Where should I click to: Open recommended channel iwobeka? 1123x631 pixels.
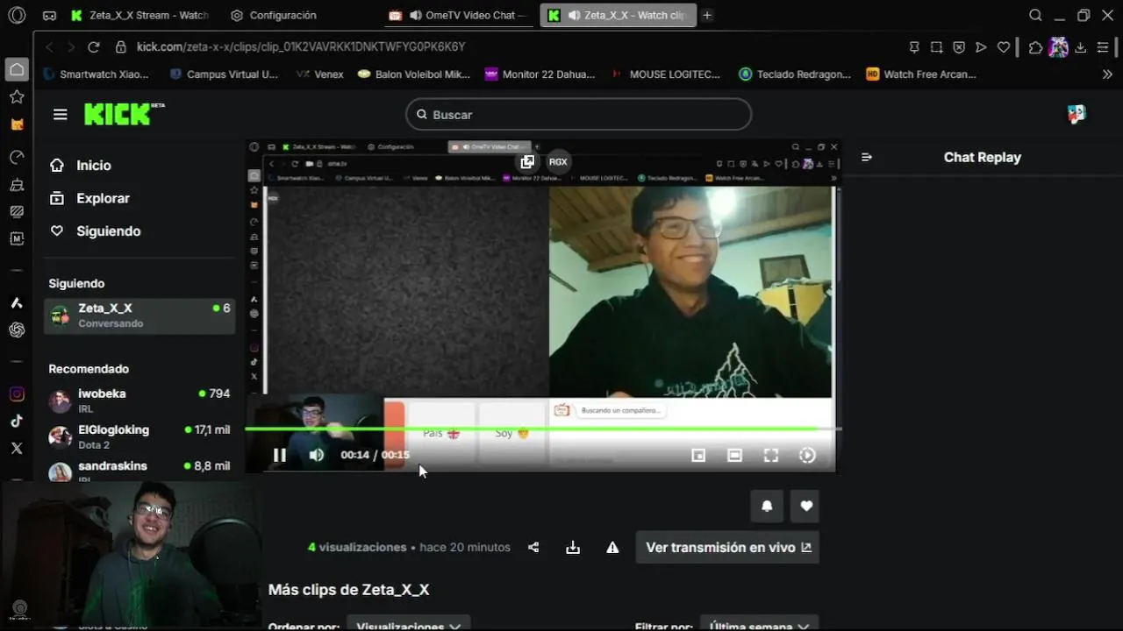tap(139, 401)
